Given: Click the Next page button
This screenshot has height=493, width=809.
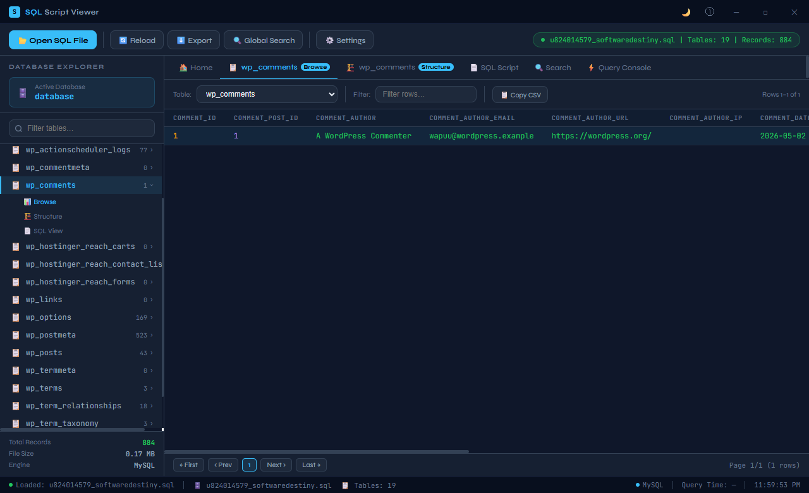Looking at the screenshot, I should (x=276, y=465).
